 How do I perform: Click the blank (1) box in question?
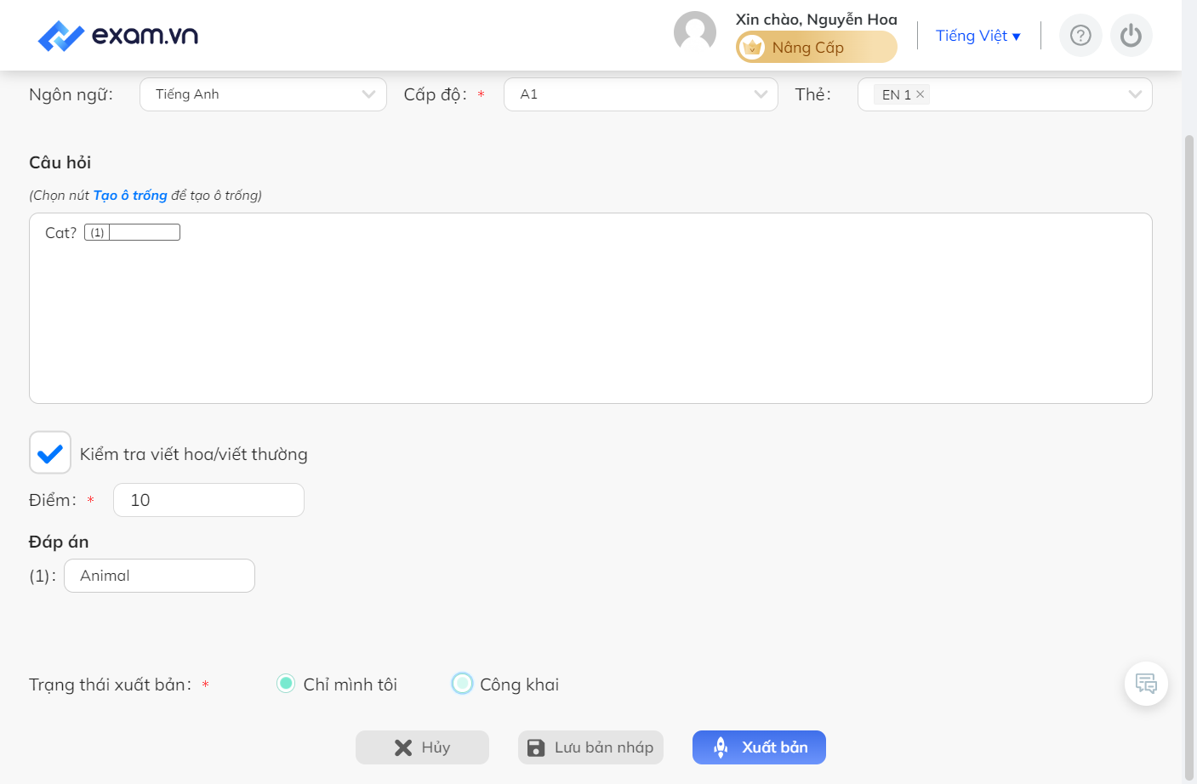(x=132, y=232)
